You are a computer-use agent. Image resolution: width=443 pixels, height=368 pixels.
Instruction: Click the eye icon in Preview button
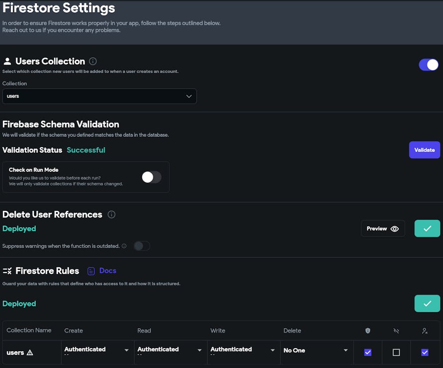(x=394, y=229)
